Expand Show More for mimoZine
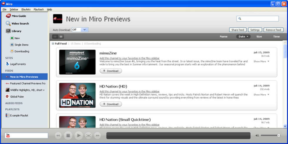 (261, 61)
